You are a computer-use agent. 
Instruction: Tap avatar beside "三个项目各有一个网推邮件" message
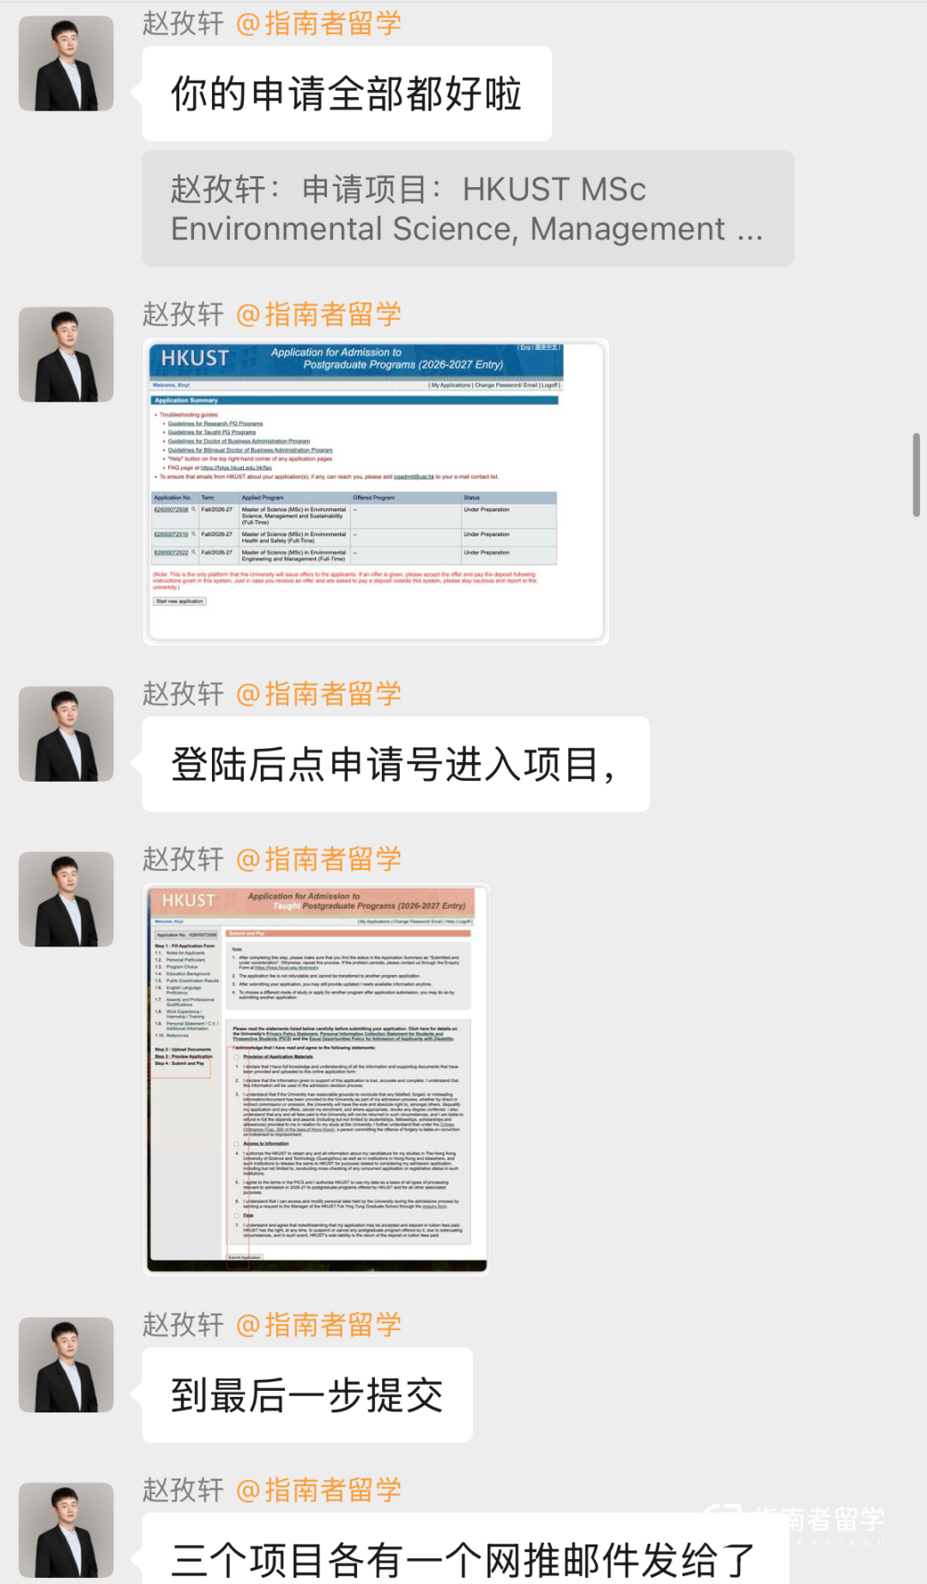66,1530
